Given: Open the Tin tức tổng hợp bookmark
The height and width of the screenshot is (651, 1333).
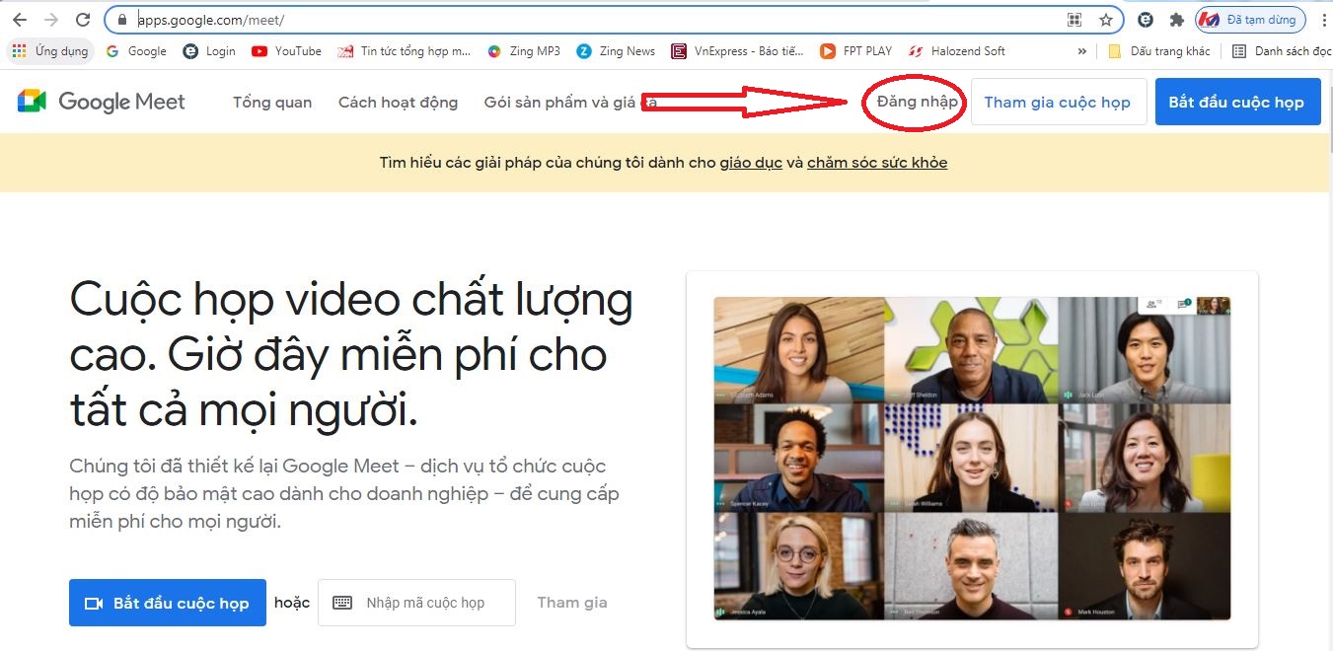Looking at the screenshot, I should coord(405,51).
